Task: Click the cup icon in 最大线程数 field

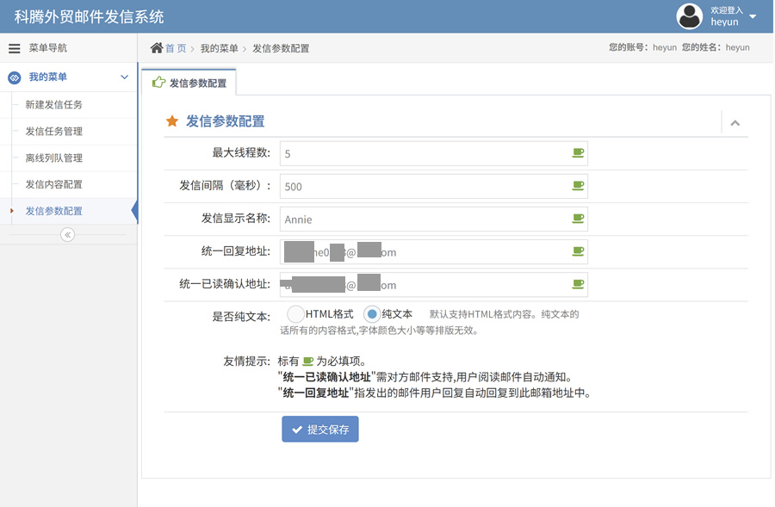Action: [578, 153]
